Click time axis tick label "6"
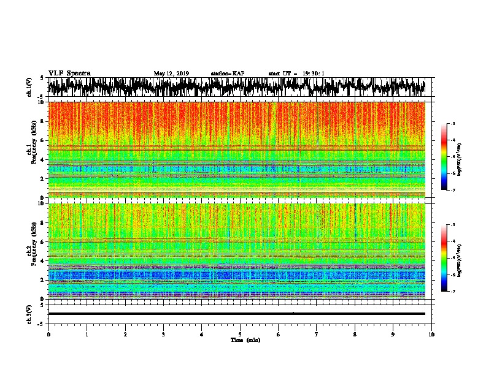Image resolution: width=486 pixels, height=375 pixels. (279, 335)
